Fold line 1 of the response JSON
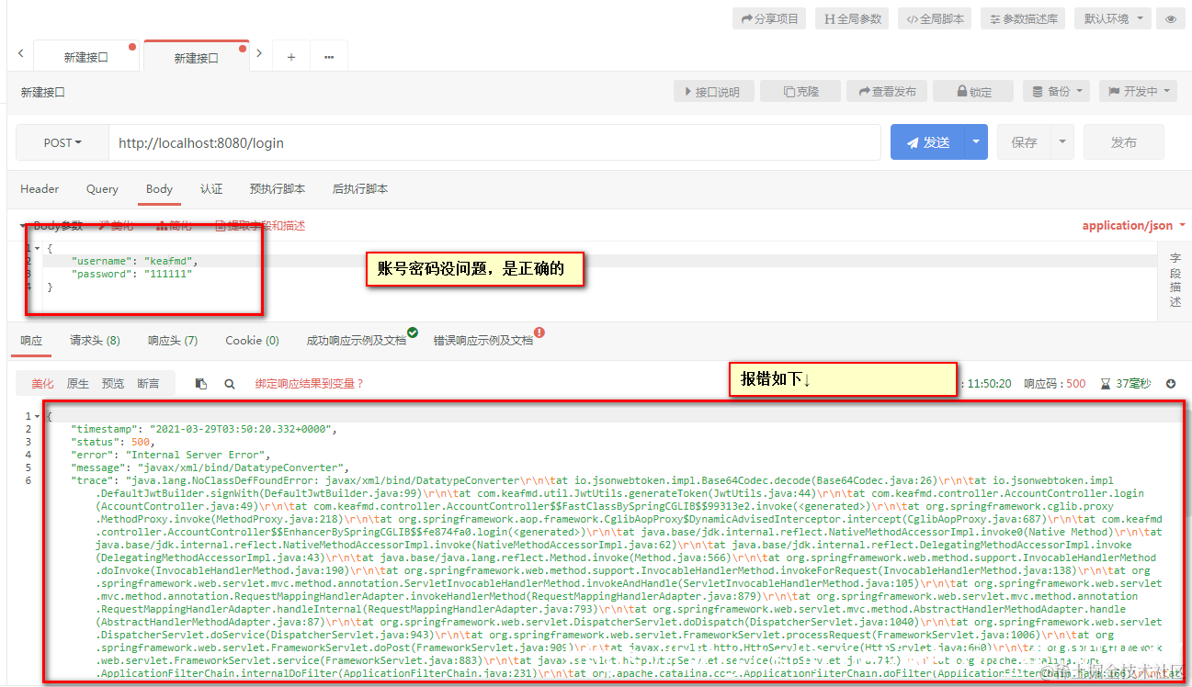 [37, 417]
